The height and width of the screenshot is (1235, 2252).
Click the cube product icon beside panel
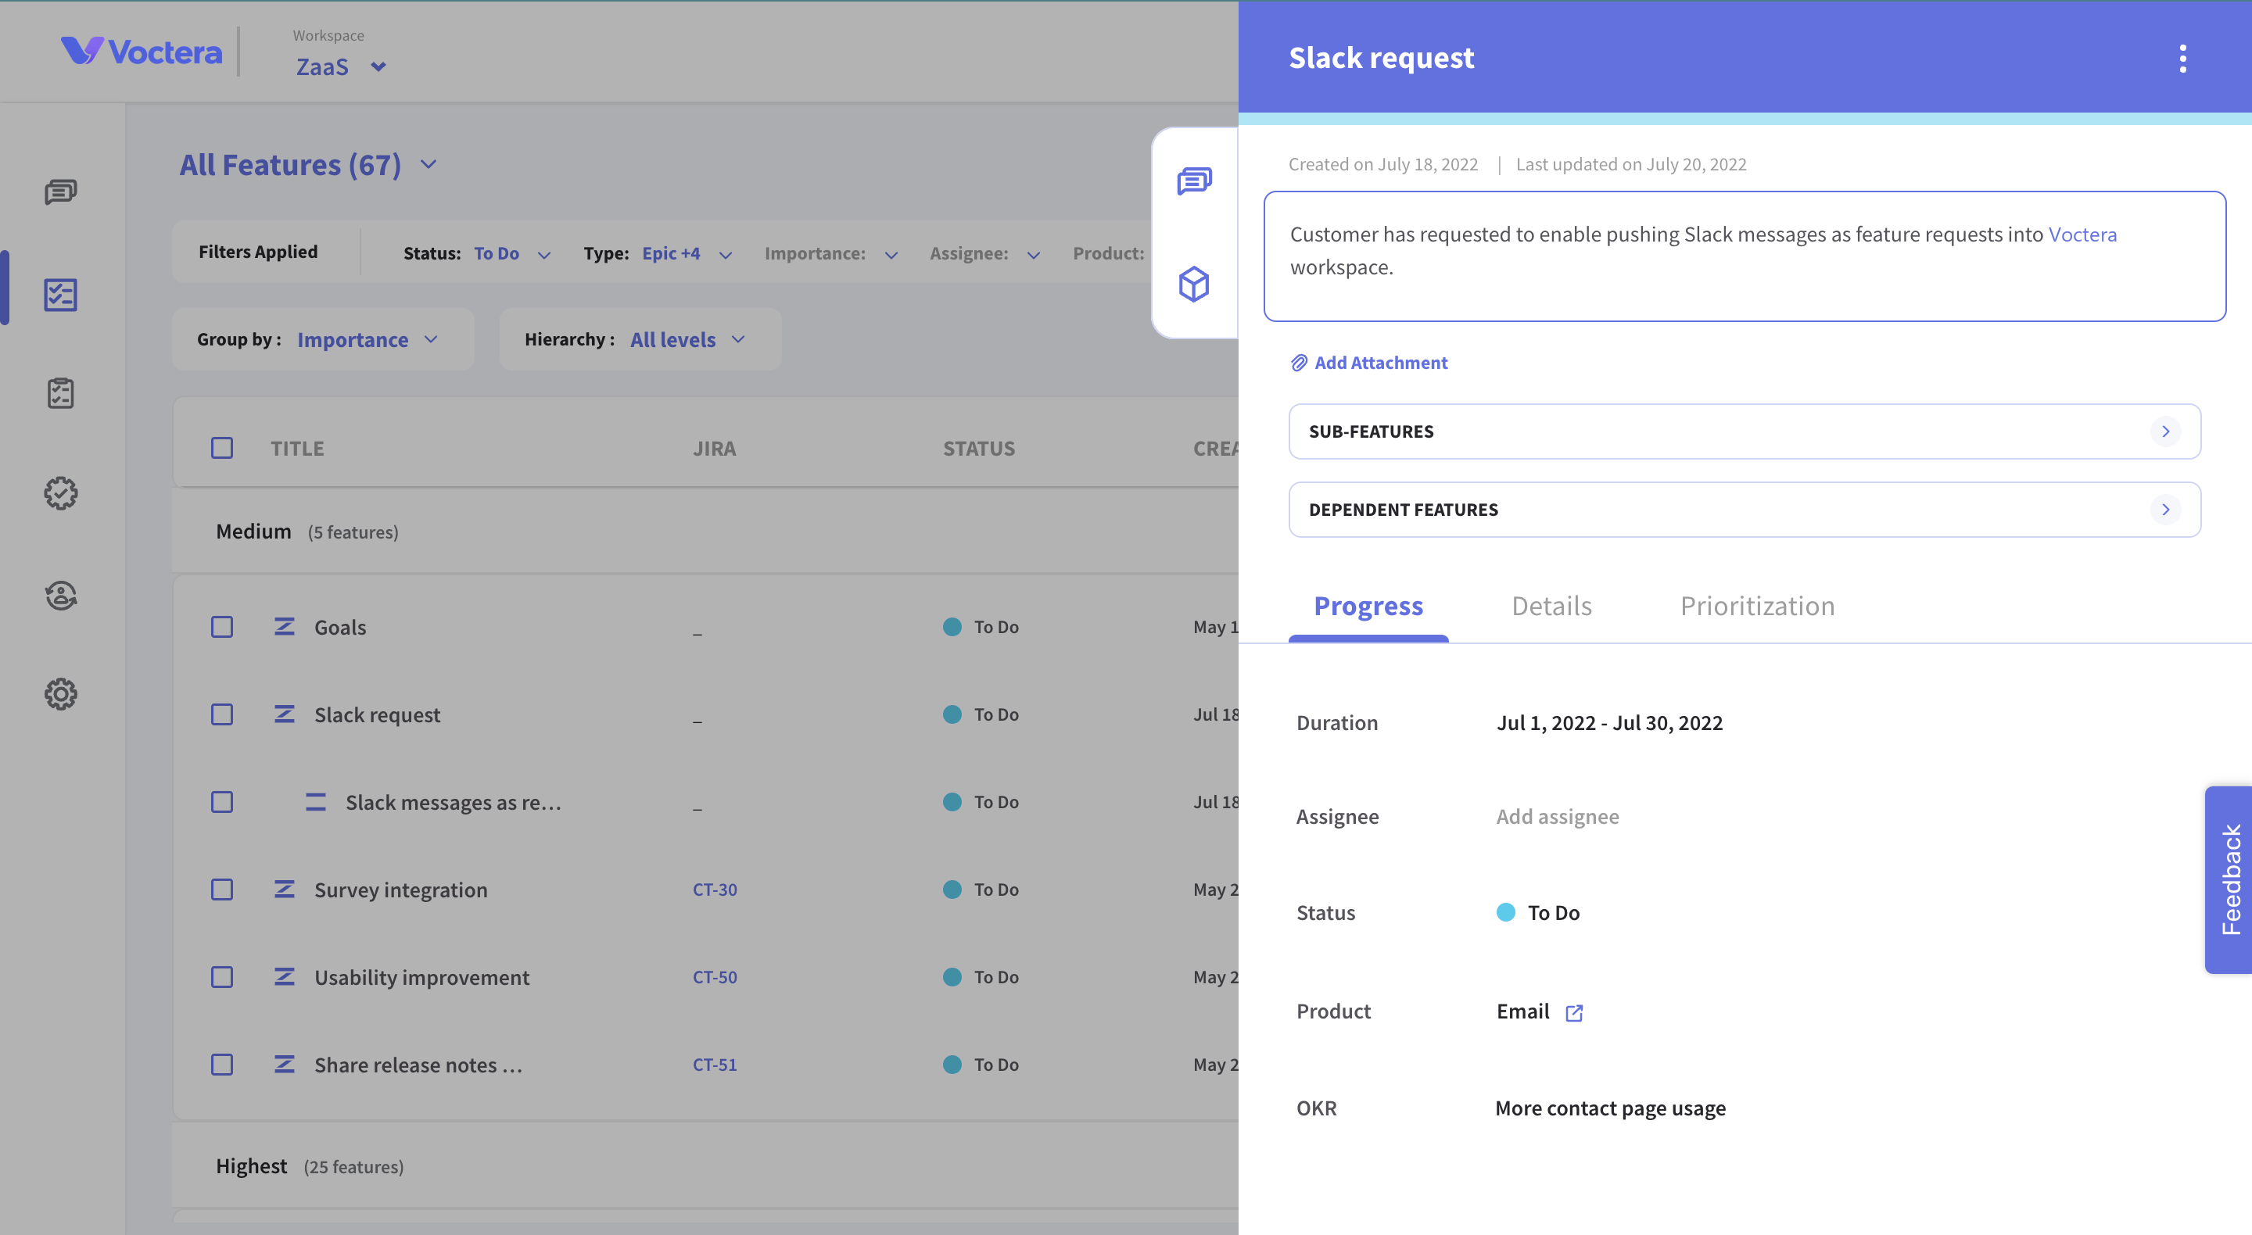(1194, 284)
